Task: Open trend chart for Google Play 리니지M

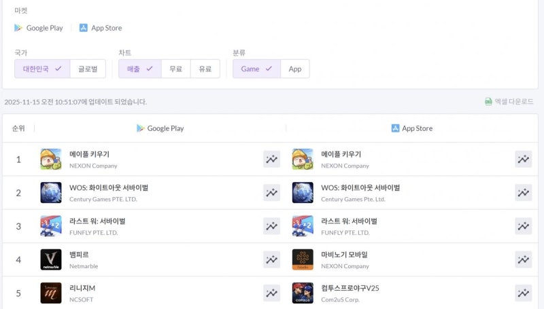Action: click(x=271, y=293)
